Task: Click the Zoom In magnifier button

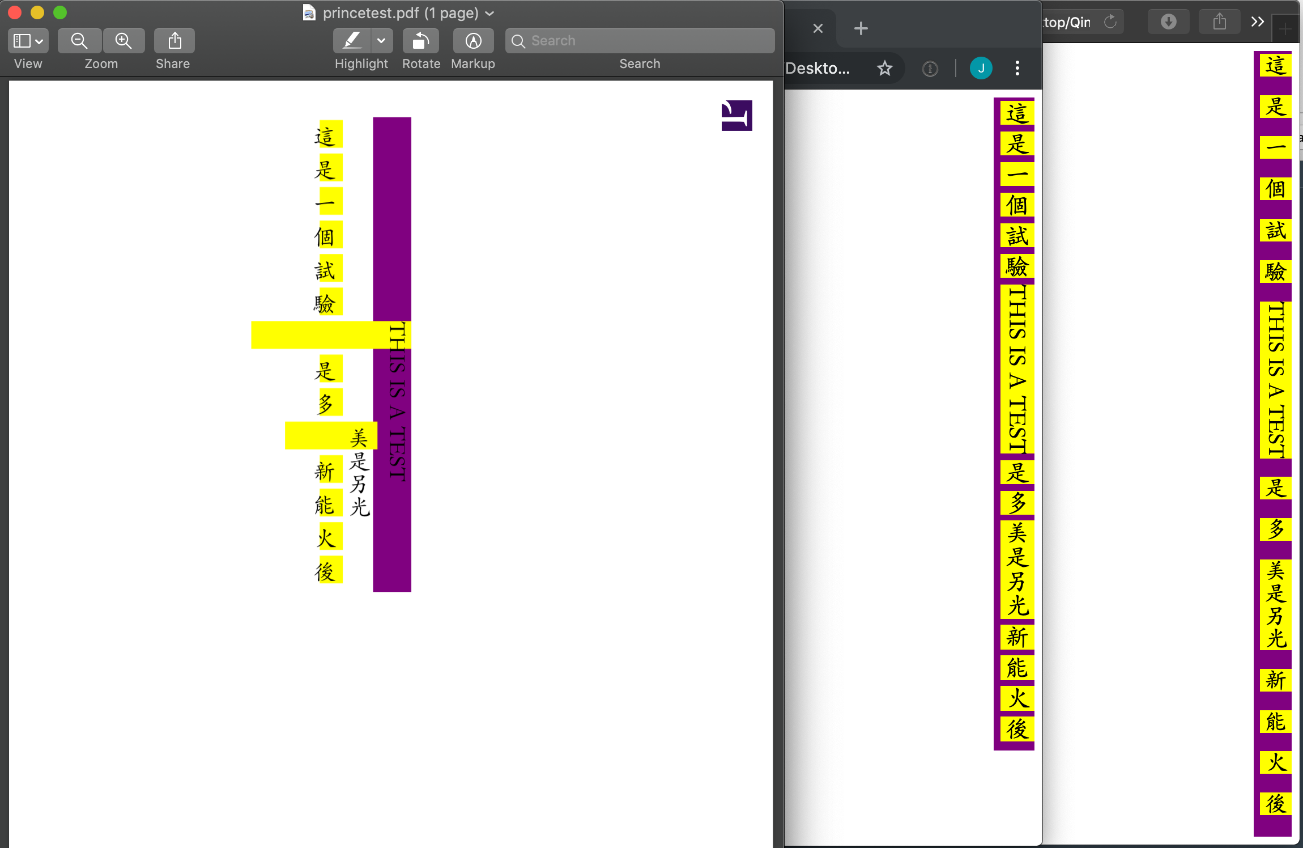Action: pyautogui.click(x=124, y=41)
